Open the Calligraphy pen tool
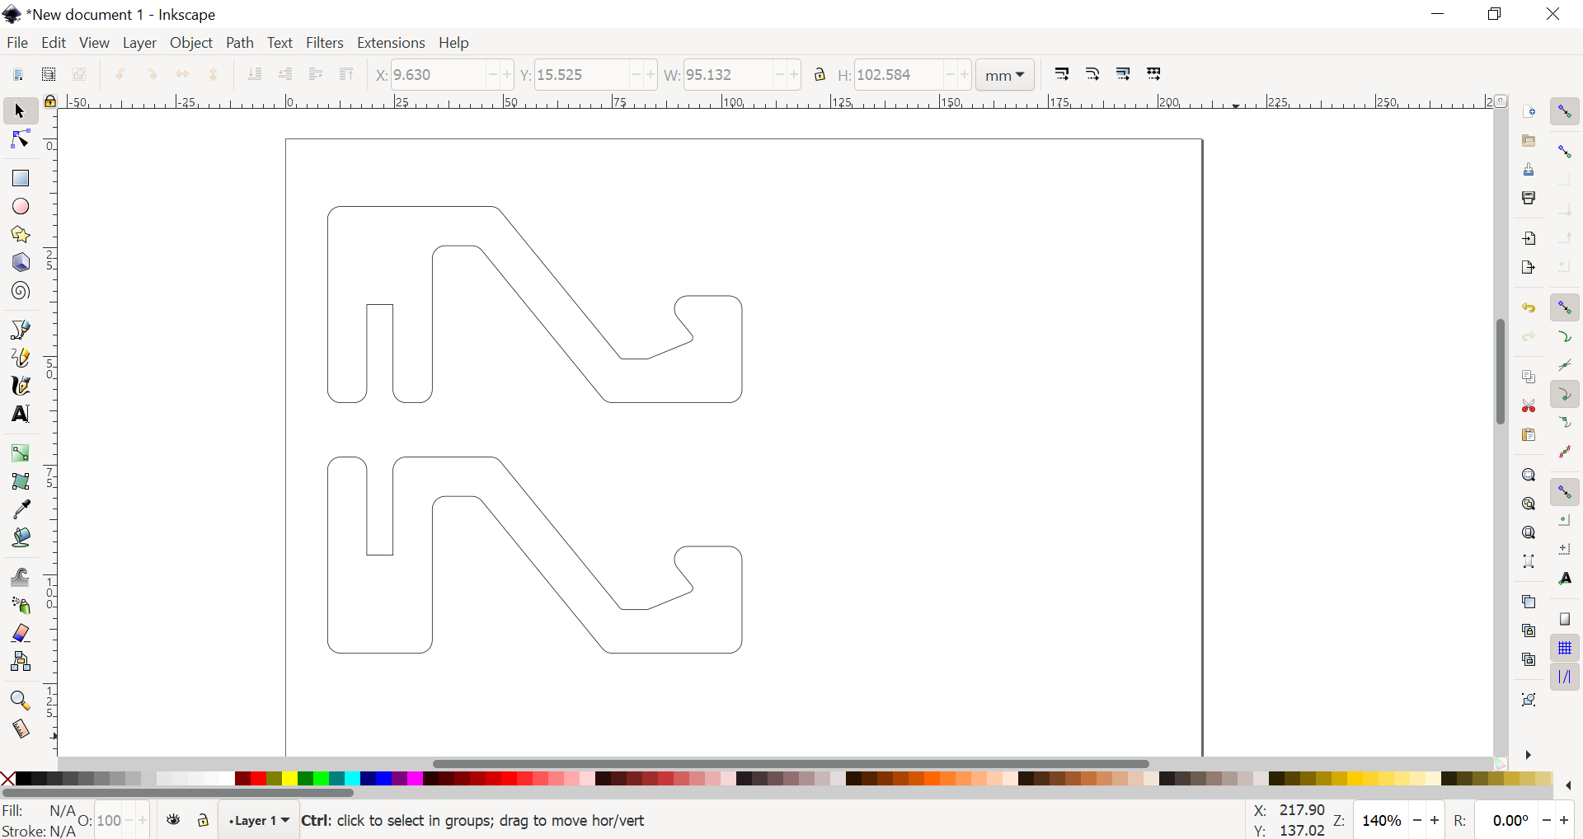Screen dimensions: 1583x839 (x=19, y=385)
